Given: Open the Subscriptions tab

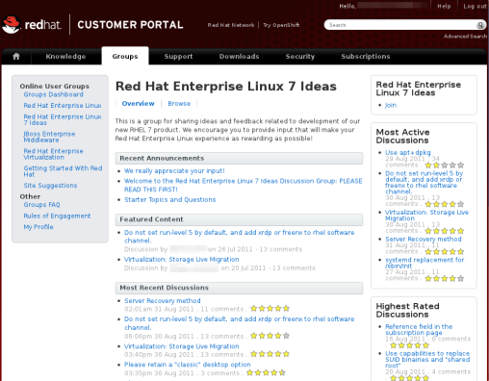Looking at the screenshot, I should click(x=366, y=57).
